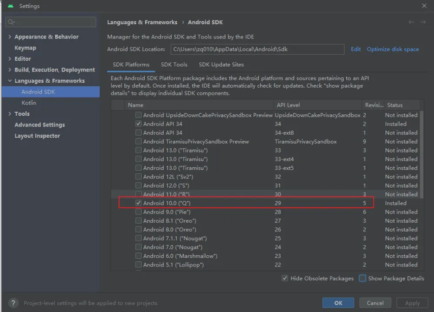
Task: Switch to the SDK Tools tab
Action: click(174, 65)
